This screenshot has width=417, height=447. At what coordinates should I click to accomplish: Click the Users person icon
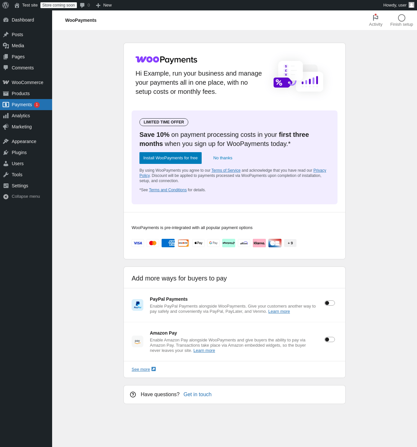point(6,164)
